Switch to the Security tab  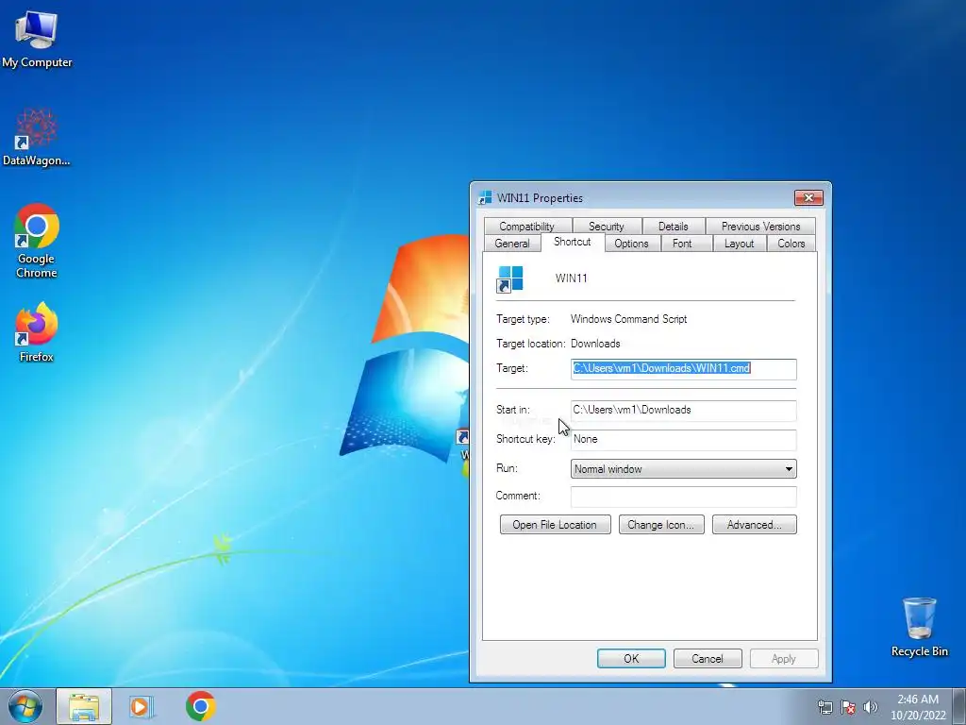(x=607, y=227)
